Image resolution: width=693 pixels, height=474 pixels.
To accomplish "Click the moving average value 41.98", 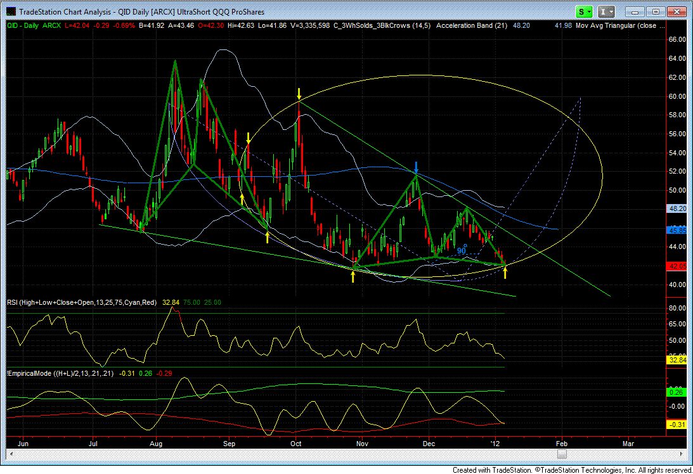I will pos(563,25).
